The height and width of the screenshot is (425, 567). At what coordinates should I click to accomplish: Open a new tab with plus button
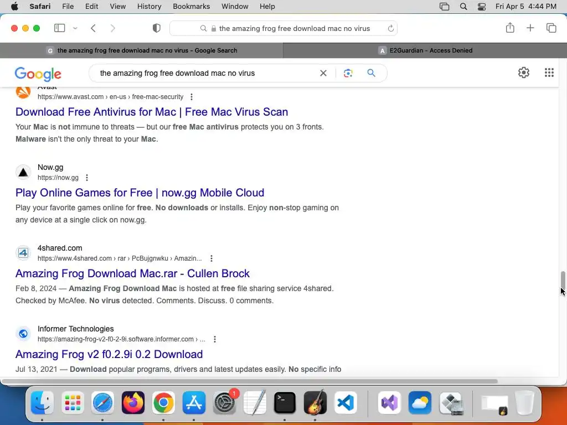pos(530,28)
